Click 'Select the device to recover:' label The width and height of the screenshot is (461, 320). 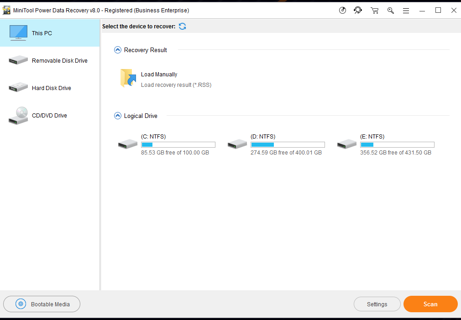coord(139,27)
